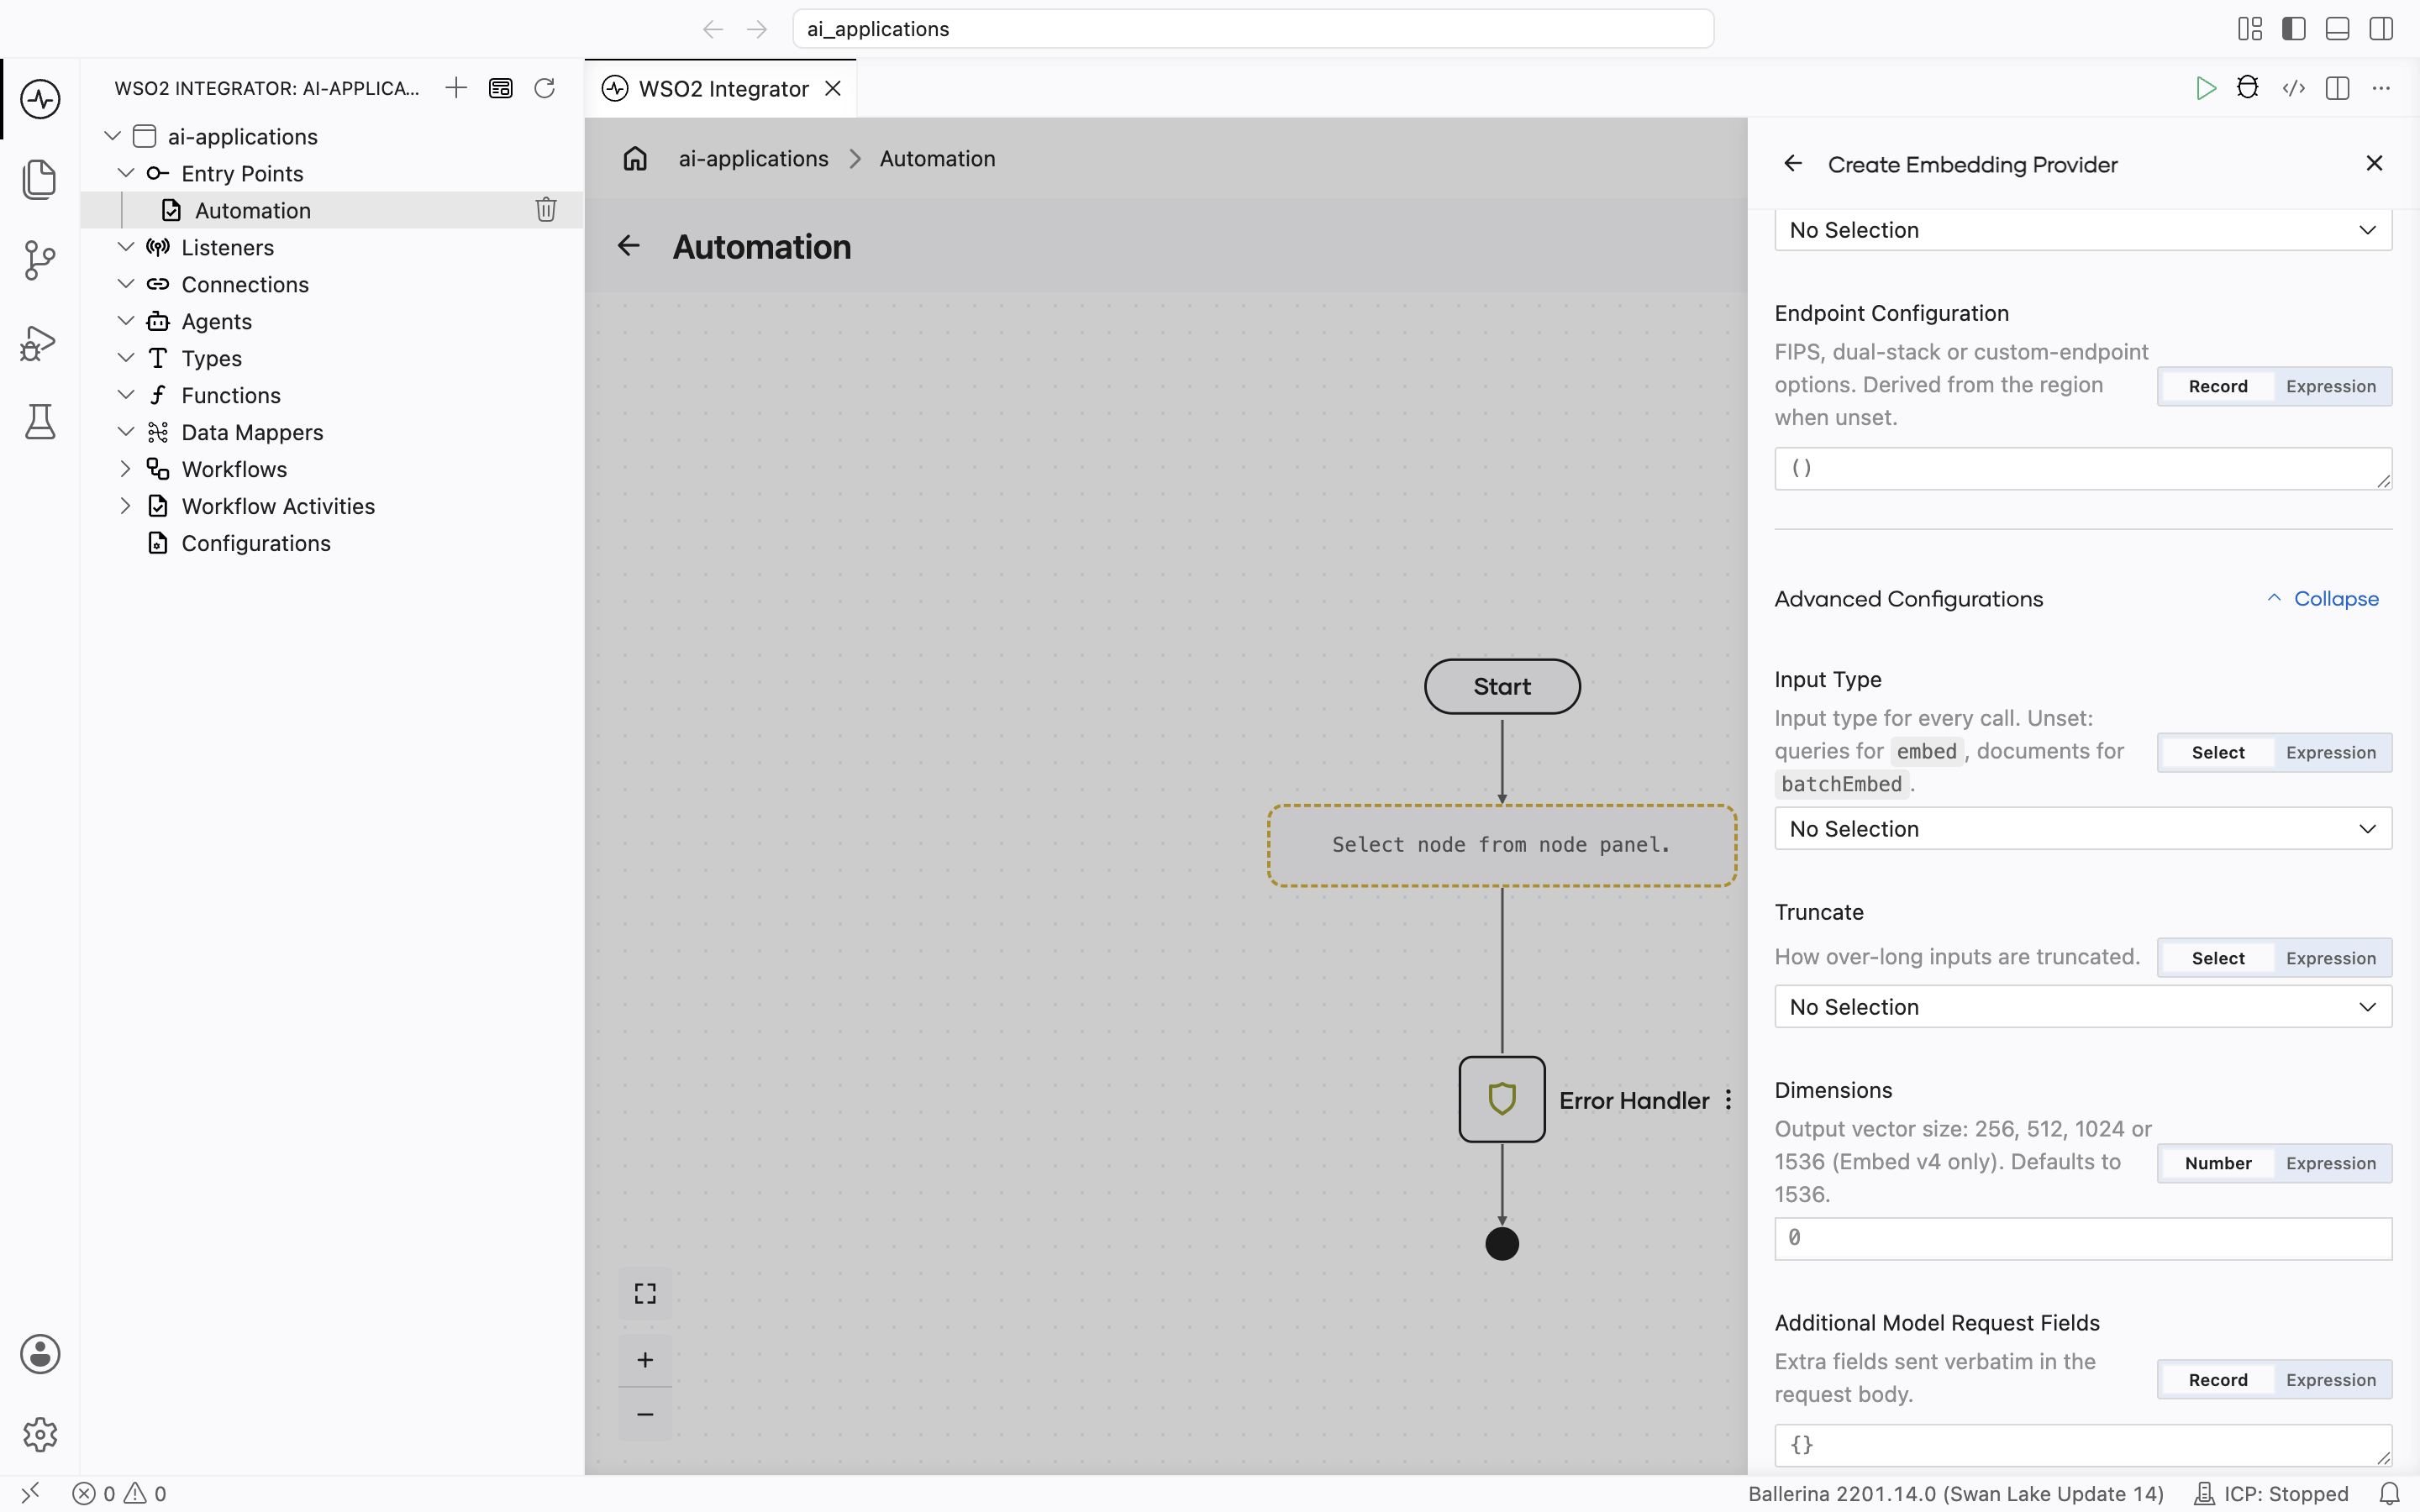The height and width of the screenshot is (1512, 2420).
Task: Open Configurations in project tree
Action: 256,543
